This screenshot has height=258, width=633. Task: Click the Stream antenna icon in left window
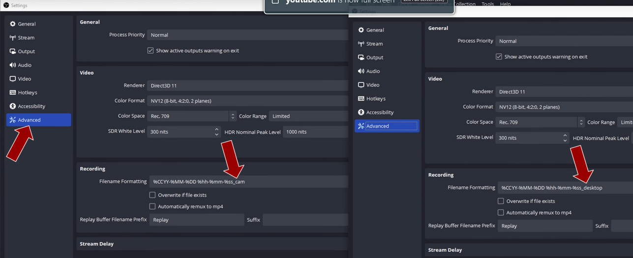point(13,37)
